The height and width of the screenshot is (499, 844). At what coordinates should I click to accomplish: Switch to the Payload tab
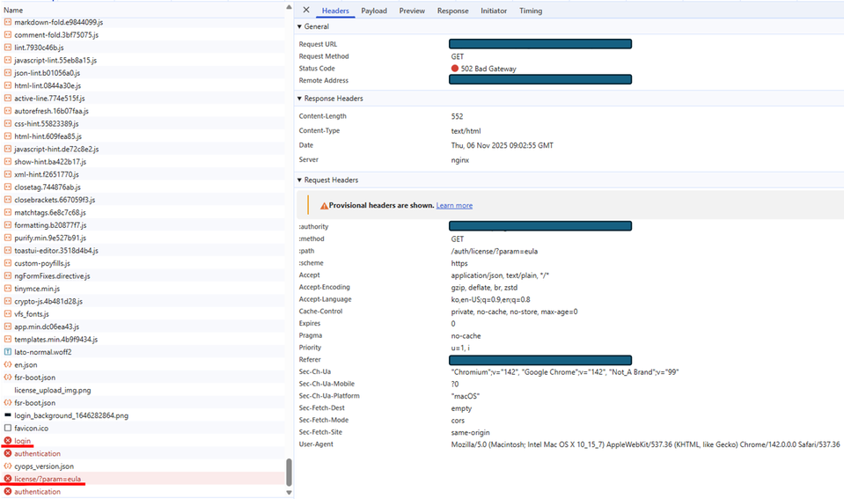point(374,11)
